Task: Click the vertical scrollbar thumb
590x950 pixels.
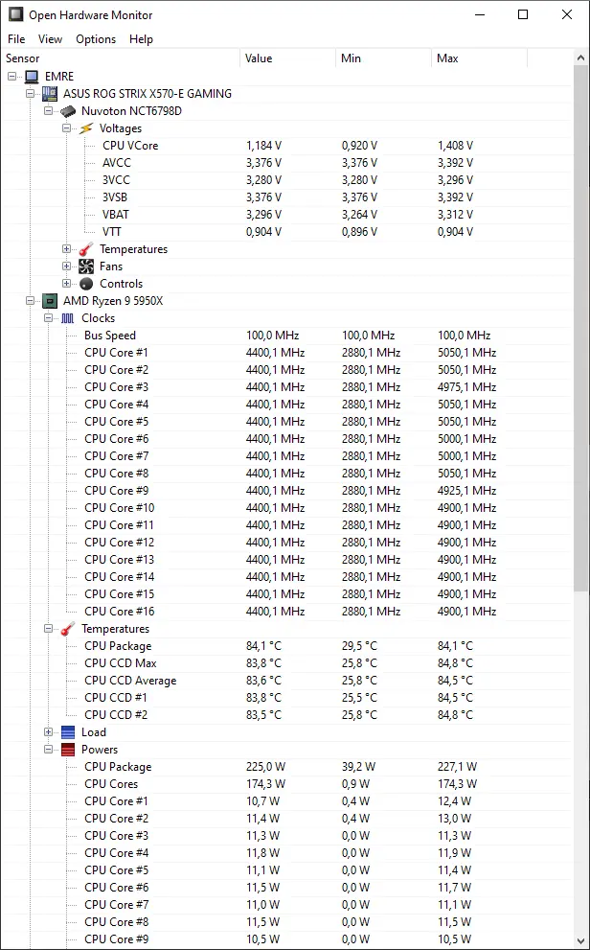Action: tap(581, 330)
